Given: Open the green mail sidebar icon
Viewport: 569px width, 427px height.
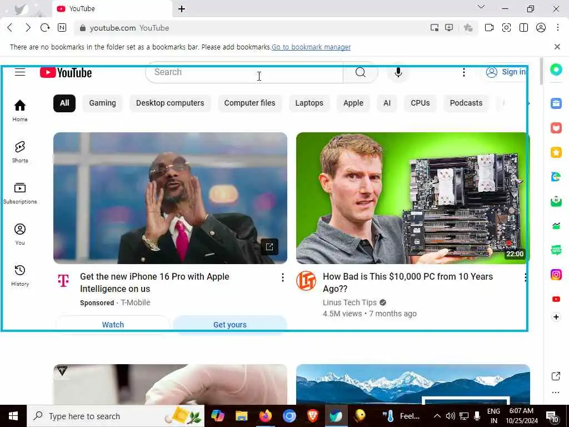Looking at the screenshot, I should point(556,201).
